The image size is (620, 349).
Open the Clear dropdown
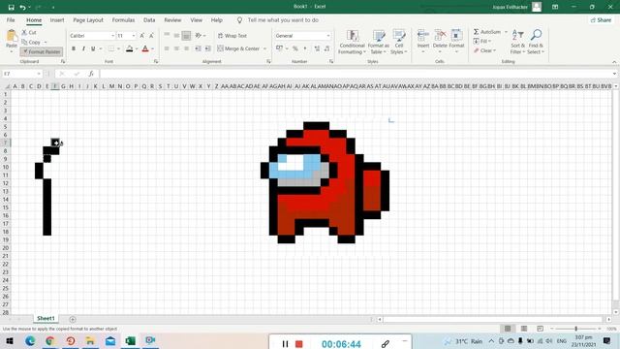click(484, 50)
